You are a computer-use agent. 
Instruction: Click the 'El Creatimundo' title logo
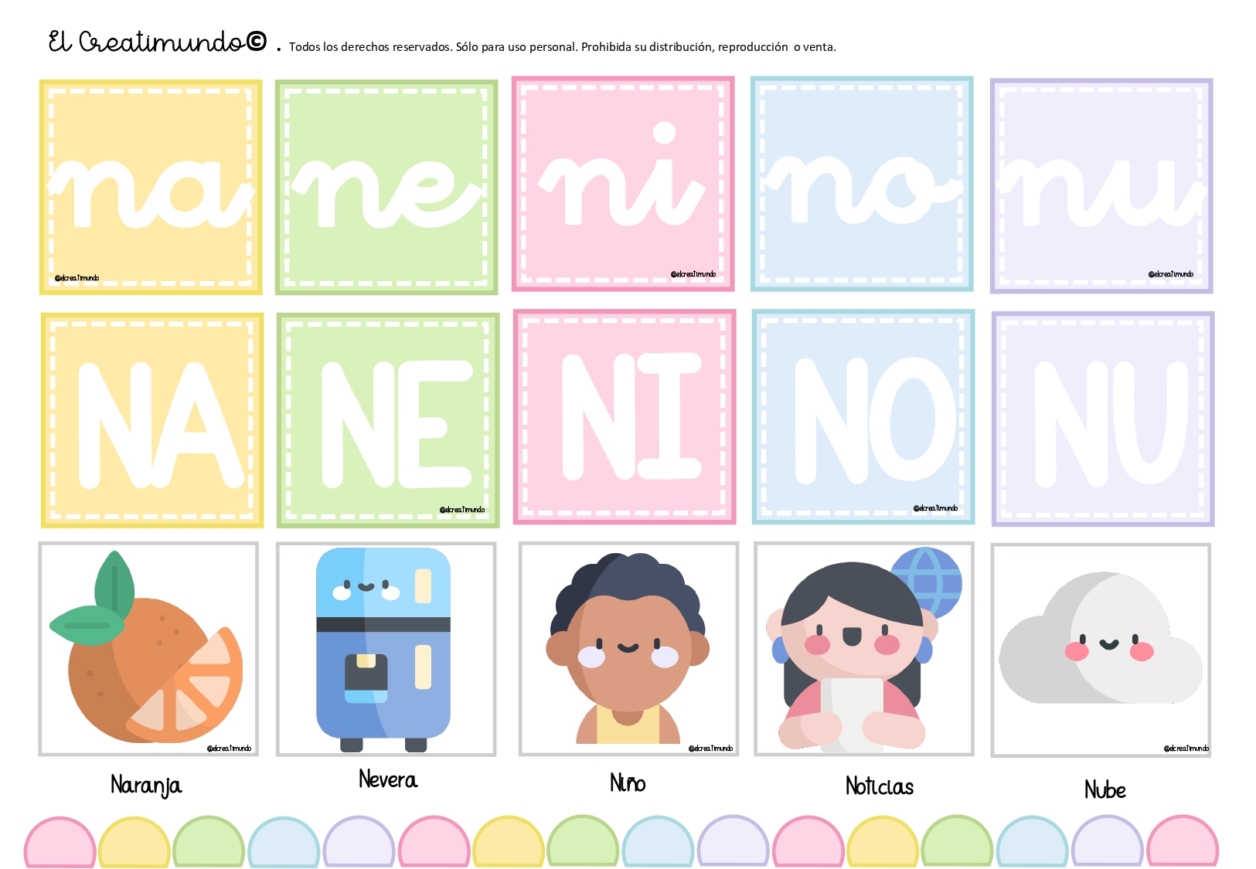(158, 42)
